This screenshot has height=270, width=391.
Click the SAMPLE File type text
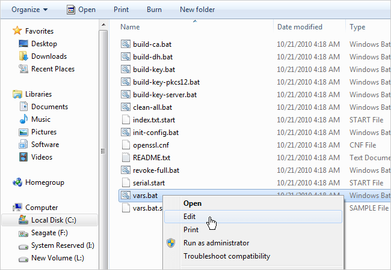(369, 208)
